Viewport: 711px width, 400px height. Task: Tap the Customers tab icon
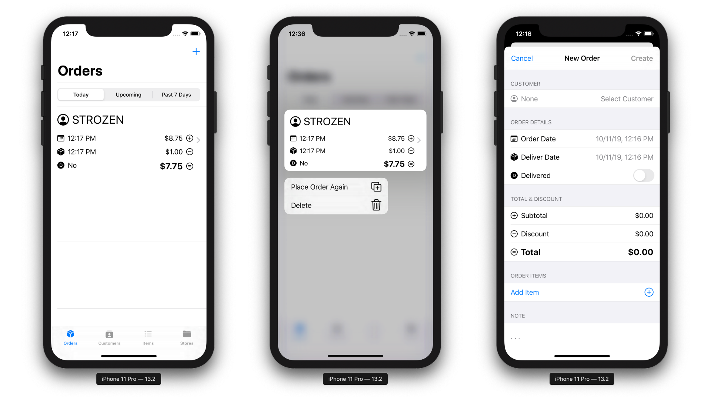point(109,334)
